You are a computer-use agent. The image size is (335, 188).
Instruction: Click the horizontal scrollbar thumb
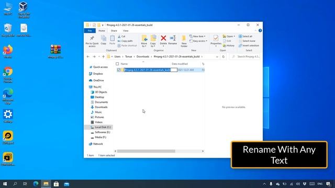click(x=146, y=151)
